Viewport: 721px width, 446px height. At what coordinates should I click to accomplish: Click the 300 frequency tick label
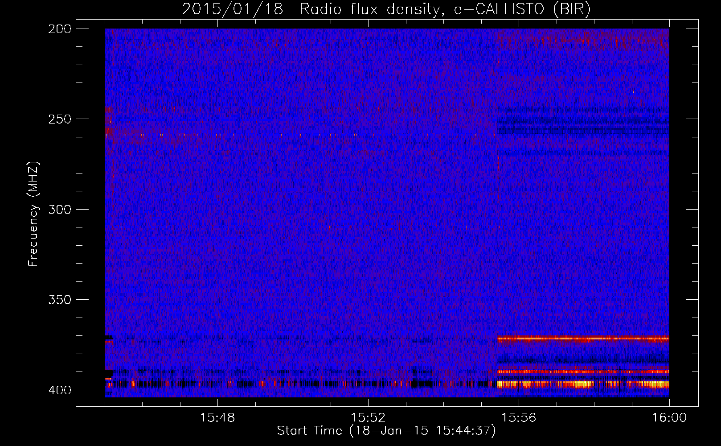click(59, 209)
